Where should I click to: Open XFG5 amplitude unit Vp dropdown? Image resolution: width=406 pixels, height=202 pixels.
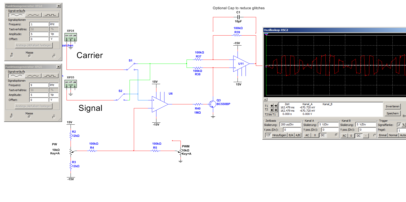54,95
